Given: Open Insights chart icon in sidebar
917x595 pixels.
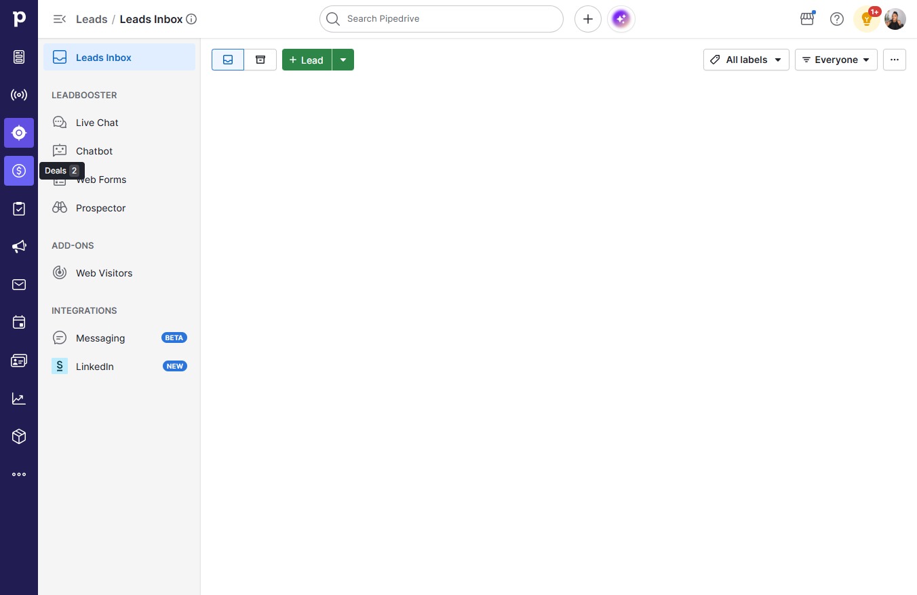Looking at the screenshot, I should pos(19,398).
